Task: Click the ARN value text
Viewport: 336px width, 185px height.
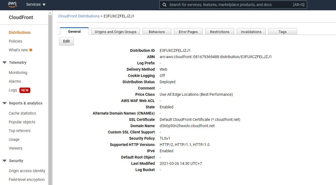Action: coord(216,57)
